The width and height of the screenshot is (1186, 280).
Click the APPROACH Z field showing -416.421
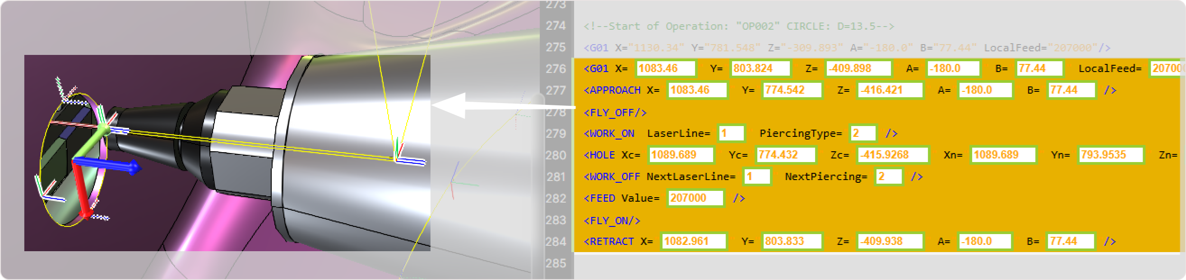point(889,90)
